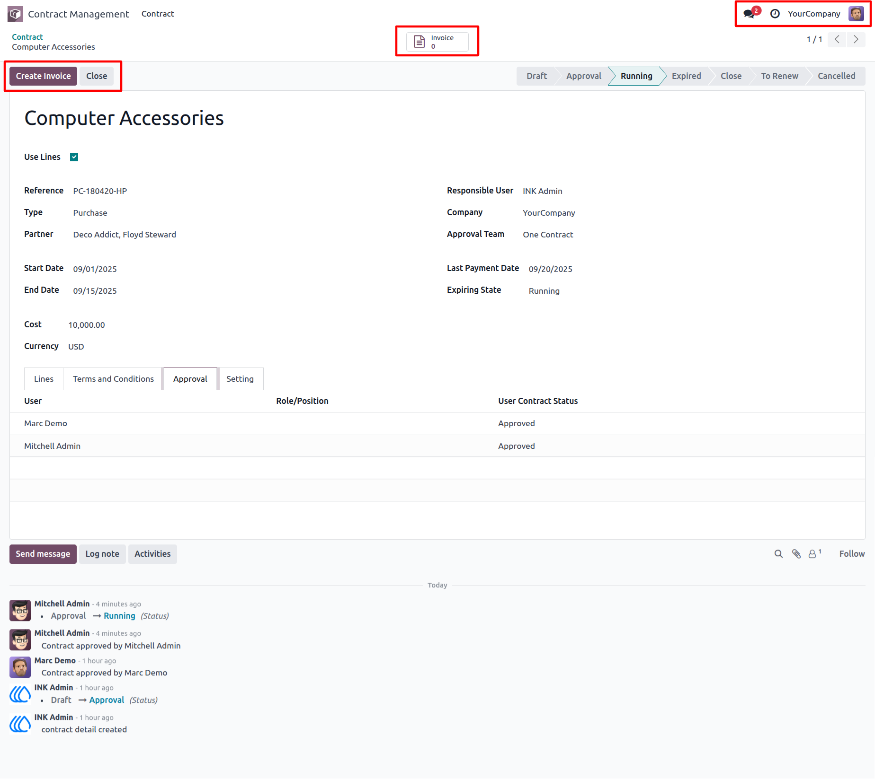This screenshot has height=779, width=875.
Task: Click the Send message button
Action: [43, 554]
